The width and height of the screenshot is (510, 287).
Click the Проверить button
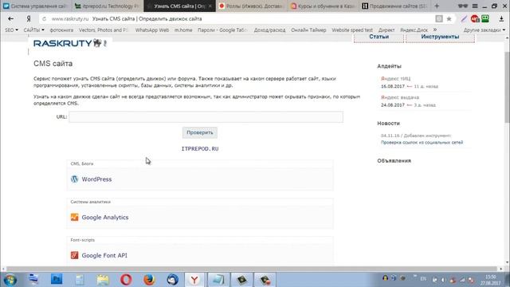[200, 132]
